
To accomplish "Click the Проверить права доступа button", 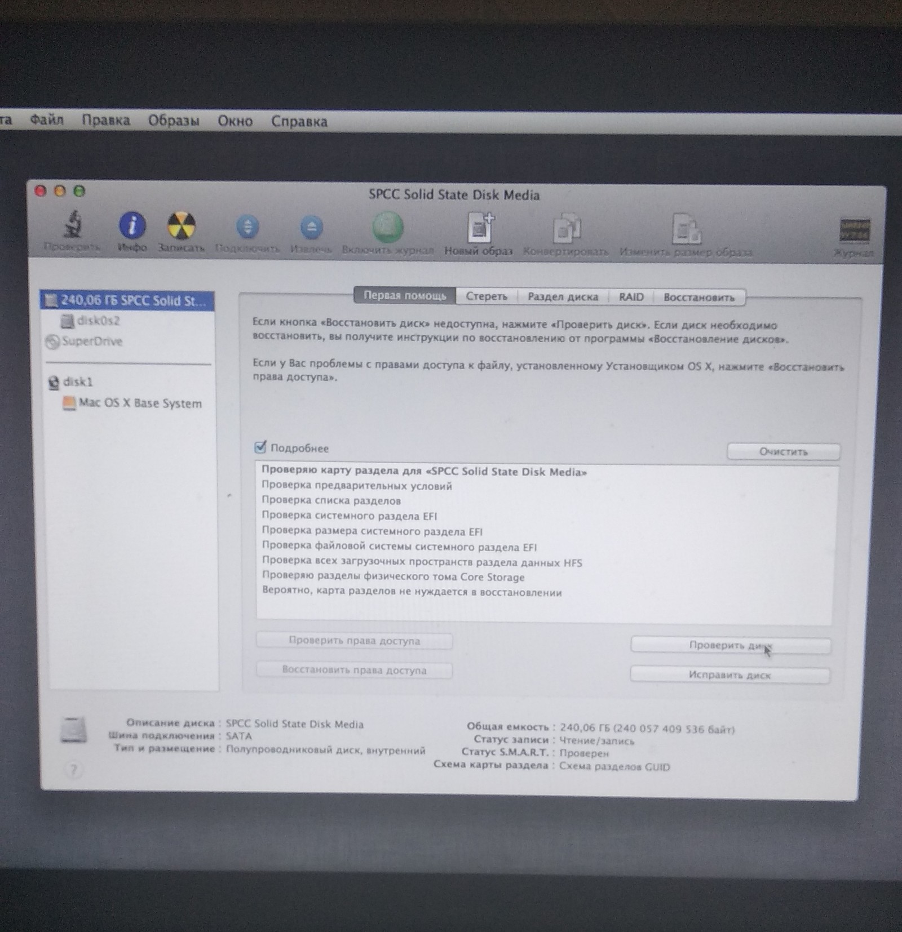I will (354, 641).
